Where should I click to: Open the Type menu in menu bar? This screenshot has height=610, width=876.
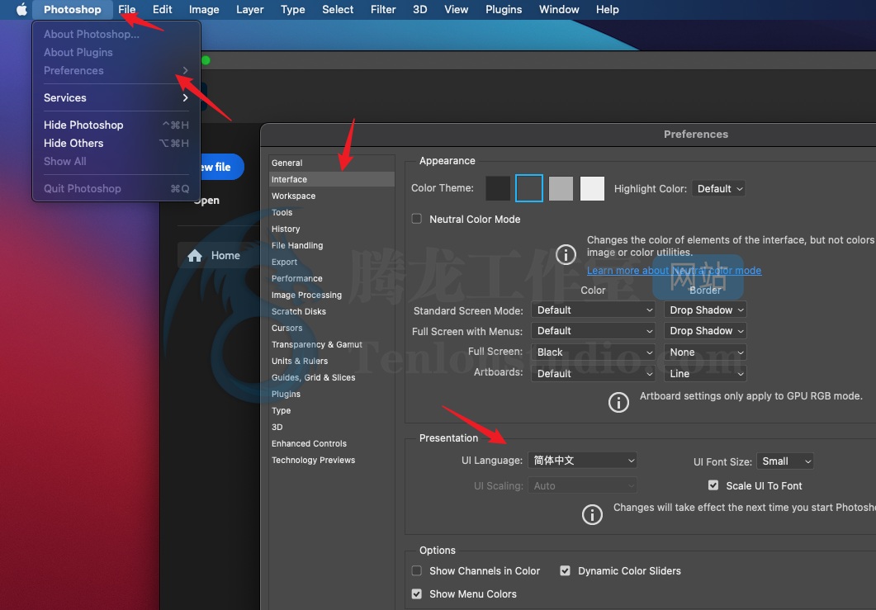click(293, 10)
